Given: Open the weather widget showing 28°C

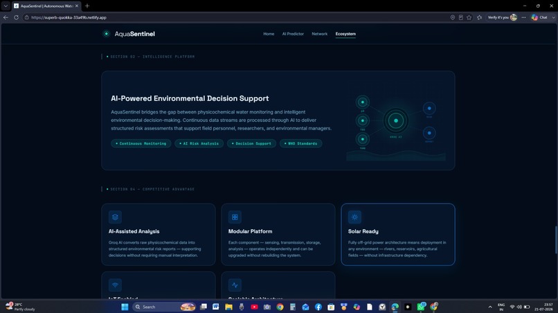Looking at the screenshot, I should coord(20,307).
